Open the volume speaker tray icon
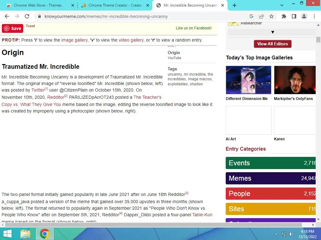 click(291, 234)
